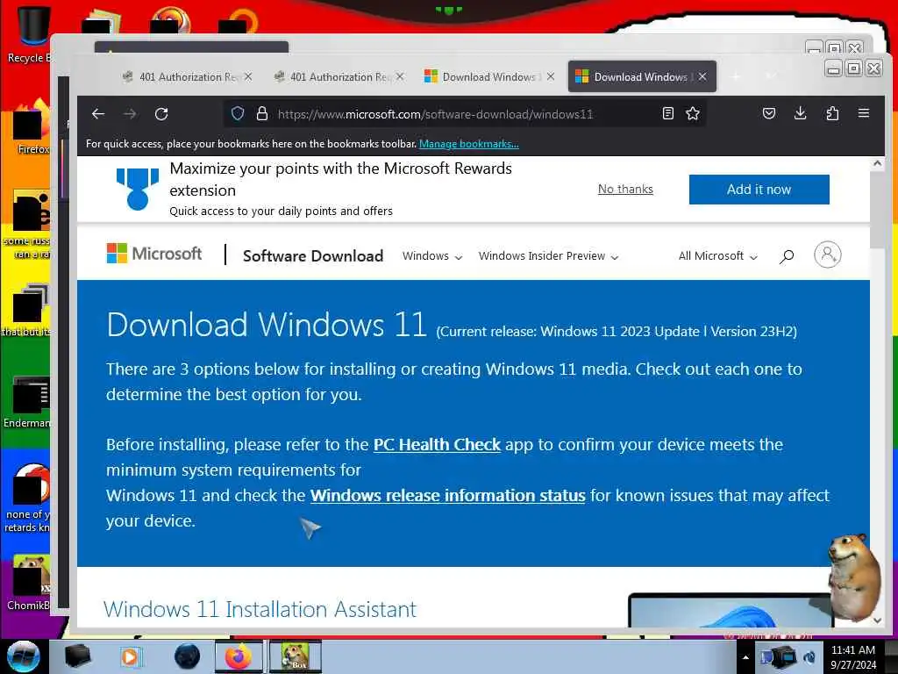Reload the current page
The width and height of the screenshot is (898, 674).
(161, 113)
